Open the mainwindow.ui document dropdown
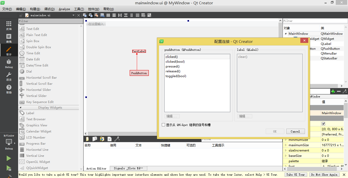The width and height of the screenshot is (348, 178). [73, 15]
